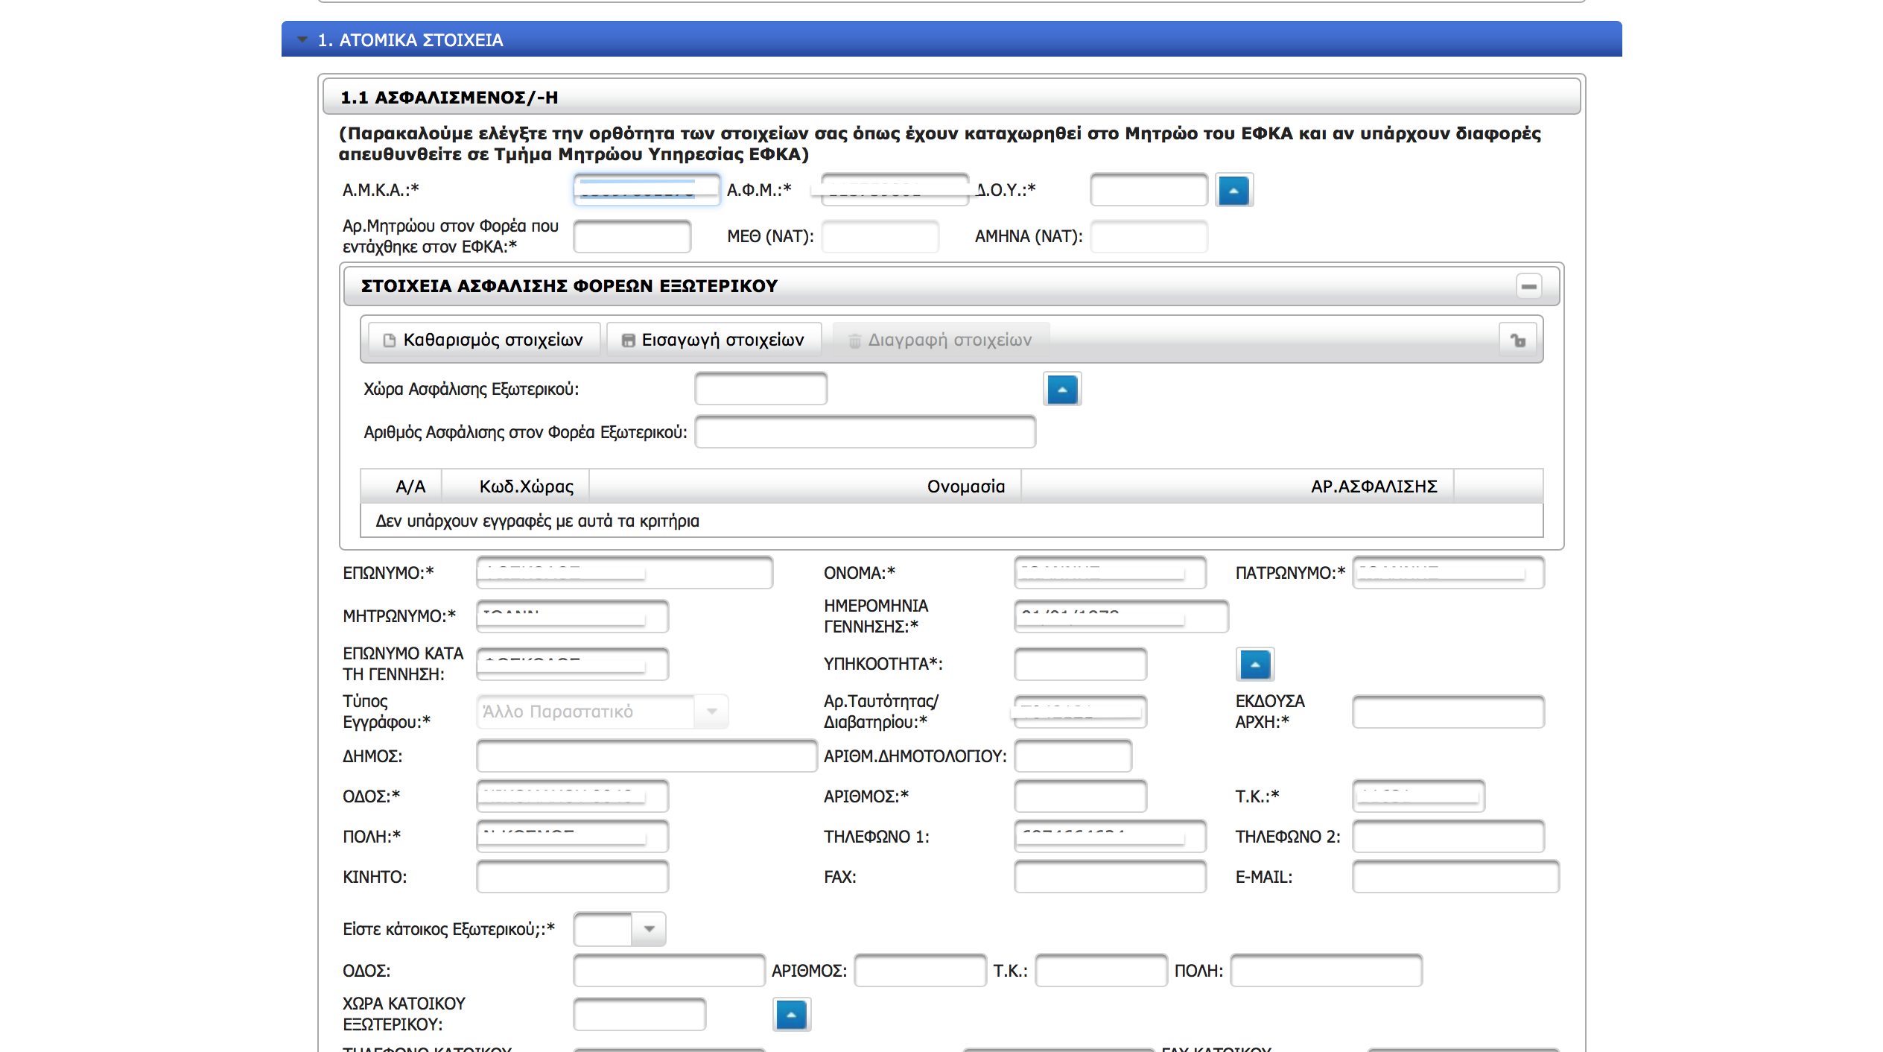
Task: Click the blue lookup button beside ΥΠΗΚΟΟΤΗΤΑ
Action: 1254,664
